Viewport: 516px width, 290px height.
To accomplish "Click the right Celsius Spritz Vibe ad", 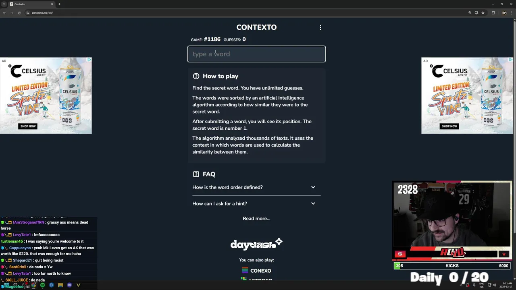I will tap(467, 95).
